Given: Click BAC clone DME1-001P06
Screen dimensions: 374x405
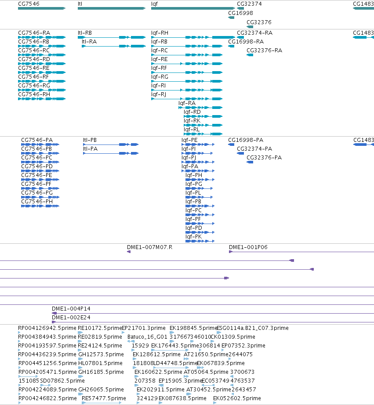Looking at the screenshot, I should point(248,247).
